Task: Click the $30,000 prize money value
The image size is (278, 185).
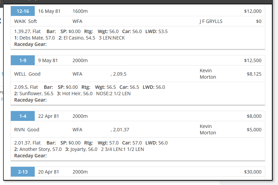Action: click(253, 172)
